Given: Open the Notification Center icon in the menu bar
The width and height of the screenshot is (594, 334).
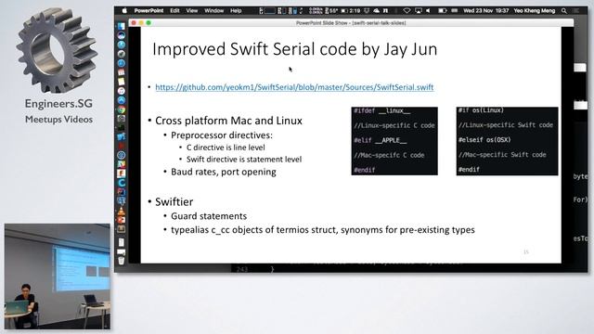Looking at the screenshot, I should [576, 11].
